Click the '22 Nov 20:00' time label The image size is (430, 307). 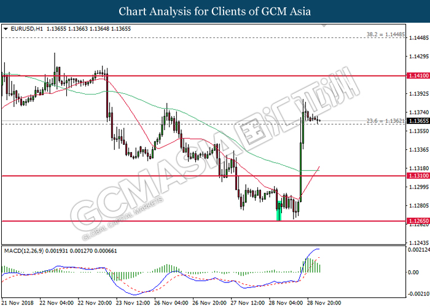point(95,303)
